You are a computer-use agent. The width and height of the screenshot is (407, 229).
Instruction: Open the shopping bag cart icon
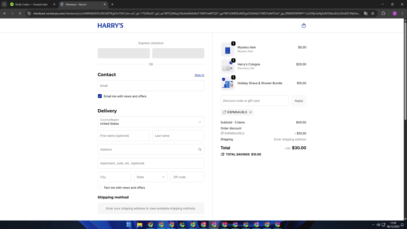(304, 26)
